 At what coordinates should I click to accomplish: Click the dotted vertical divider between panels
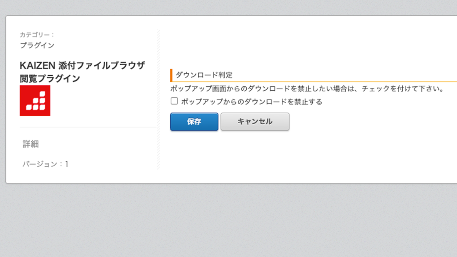[157, 99]
